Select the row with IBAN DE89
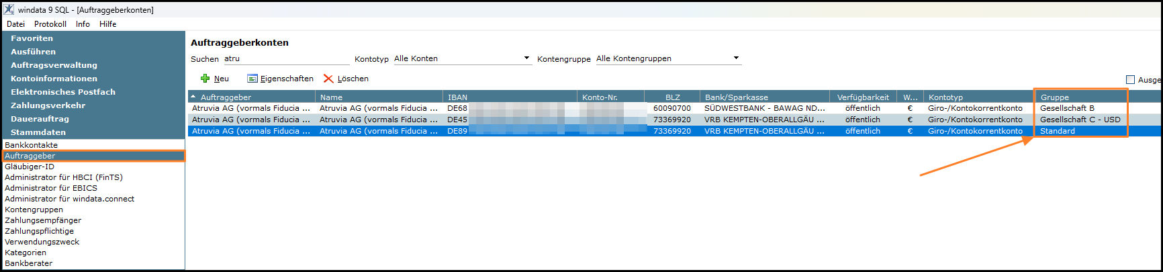The image size is (1163, 272). point(674,131)
